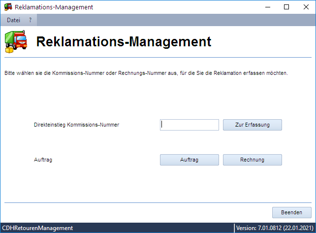Viewport: 316px width, 233px height.
Task: Click the empty menu bar area beside question mark
Action: (175, 20)
